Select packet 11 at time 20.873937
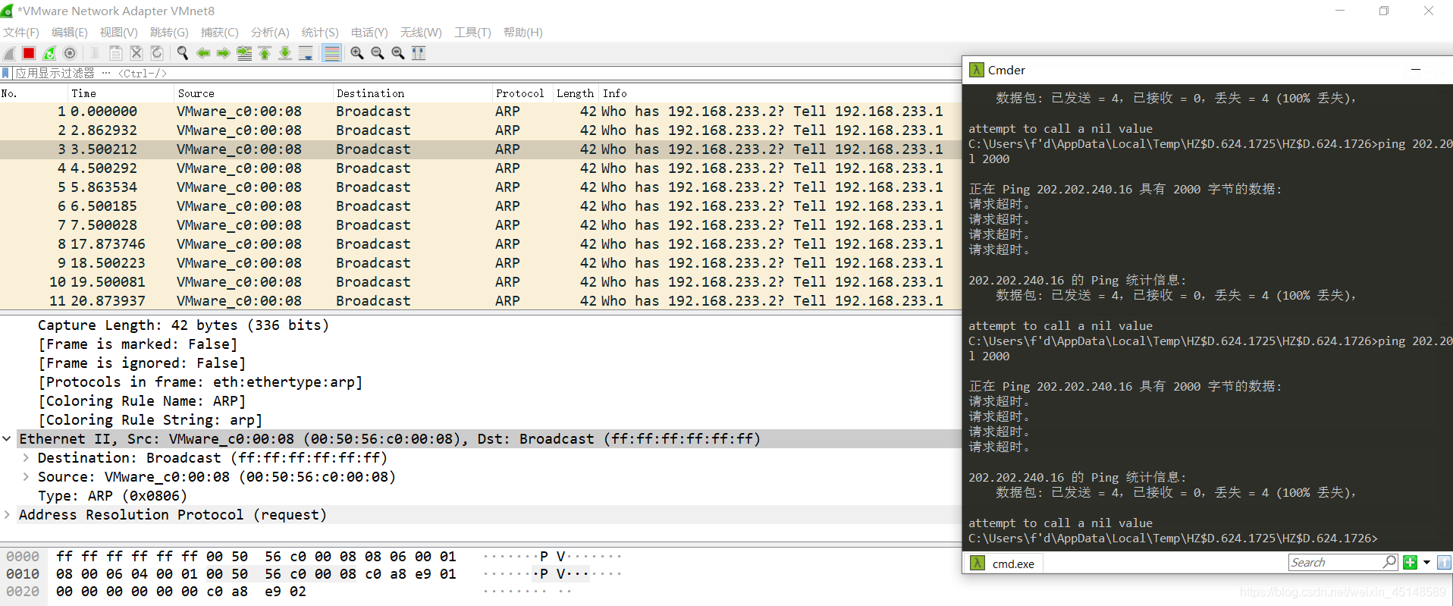The width and height of the screenshot is (1453, 606). pos(481,301)
